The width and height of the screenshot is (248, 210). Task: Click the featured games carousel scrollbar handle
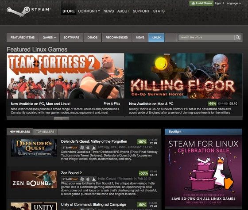pyautogui.click(x=62, y=118)
